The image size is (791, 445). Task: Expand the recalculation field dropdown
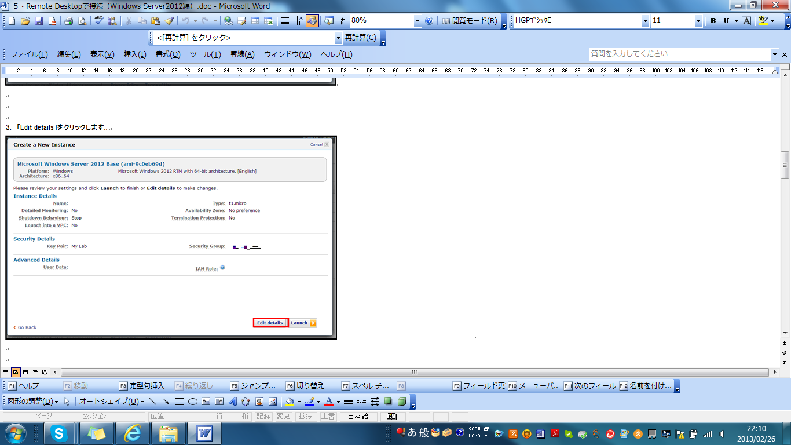coord(339,38)
